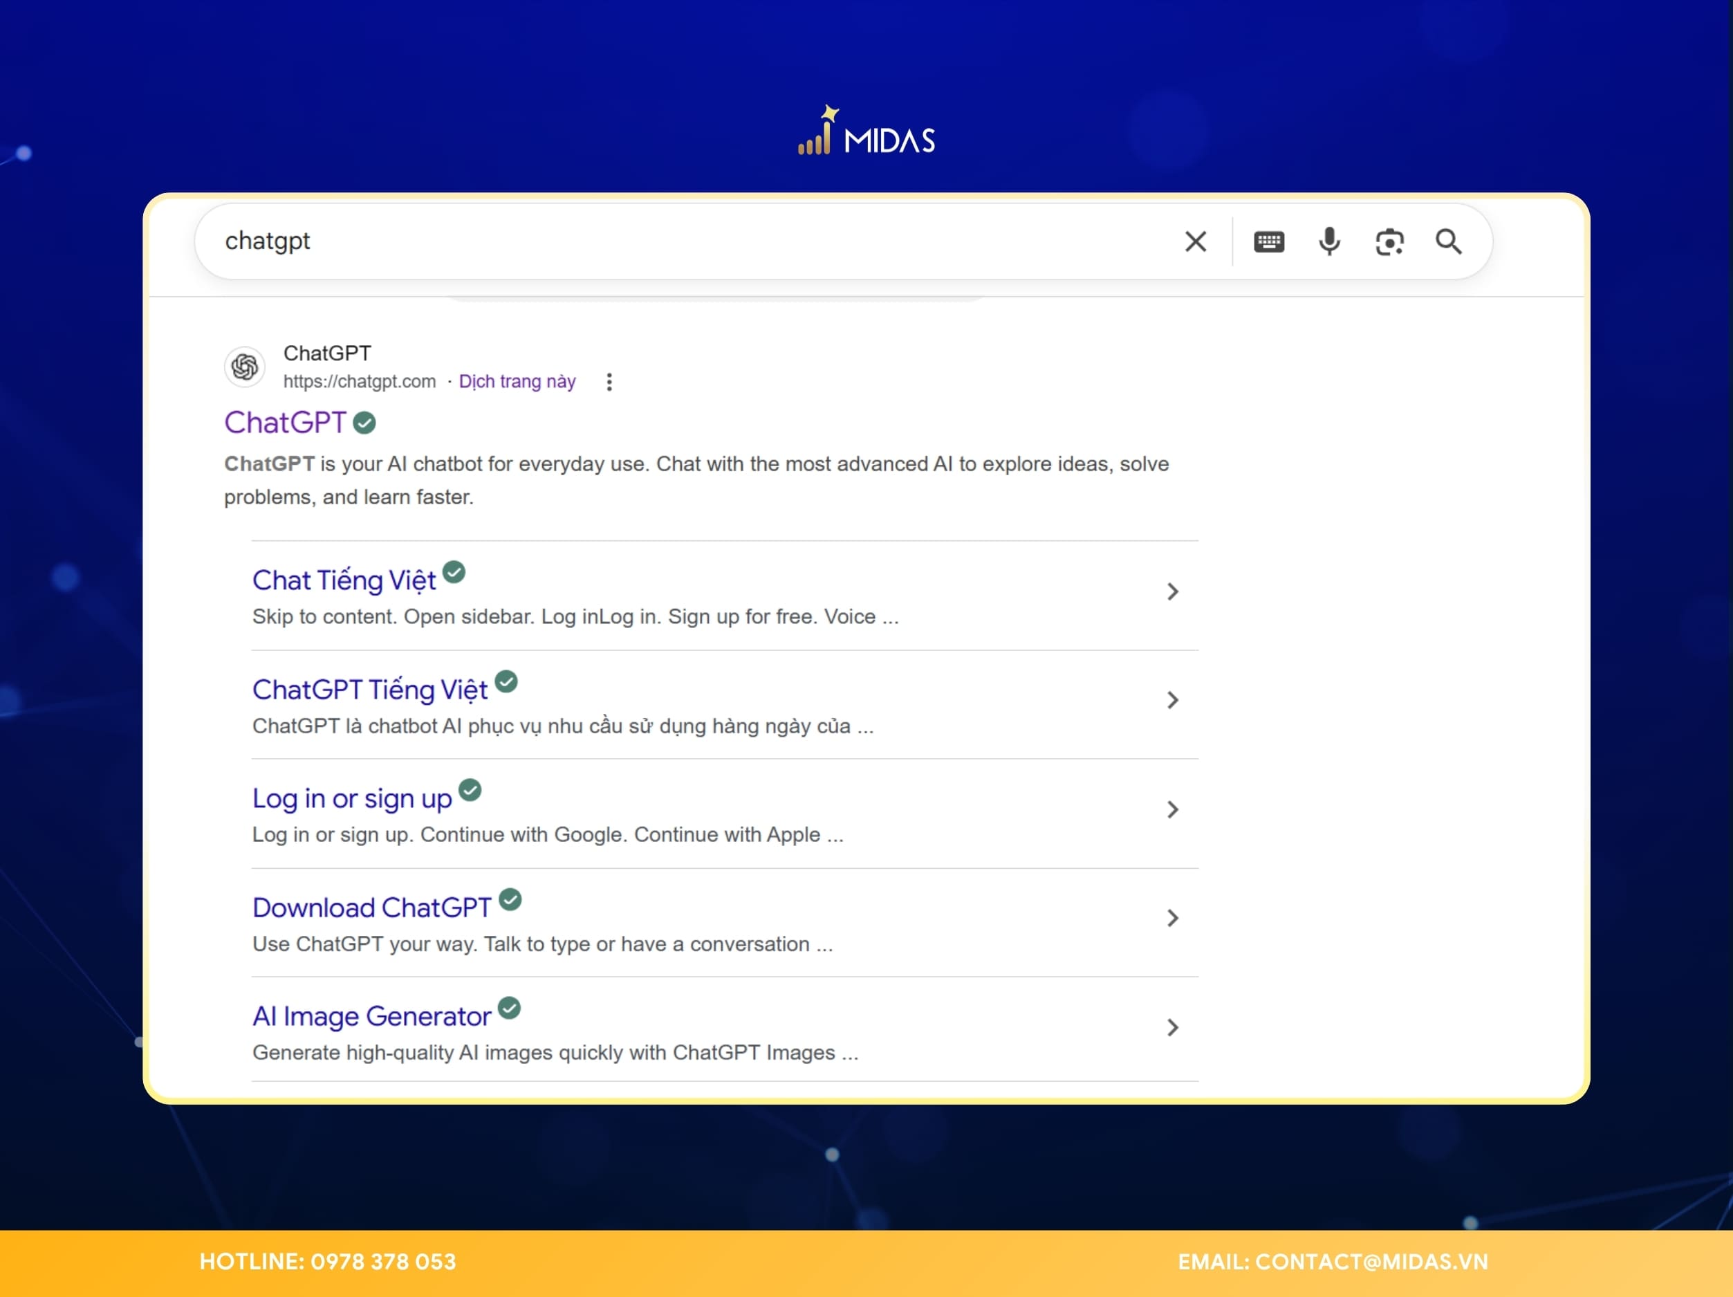1733x1297 pixels.
Task: Expand the Log in or sign up chevron
Action: pyautogui.click(x=1172, y=809)
